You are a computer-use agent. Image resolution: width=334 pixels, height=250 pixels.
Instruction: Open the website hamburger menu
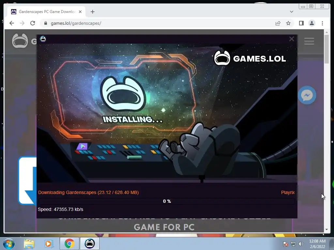[x=309, y=41]
